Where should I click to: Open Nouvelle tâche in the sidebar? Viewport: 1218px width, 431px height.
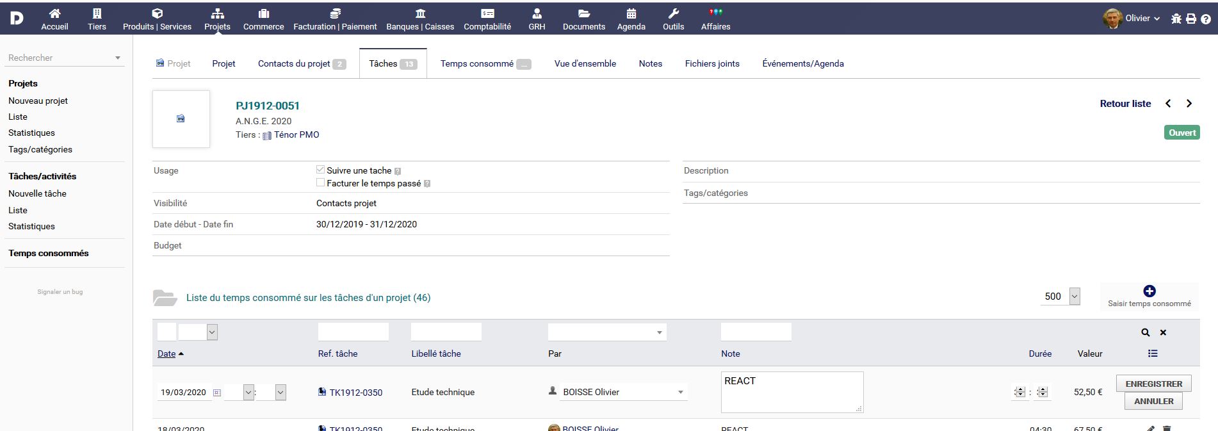pyautogui.click(x=37, y=193)
